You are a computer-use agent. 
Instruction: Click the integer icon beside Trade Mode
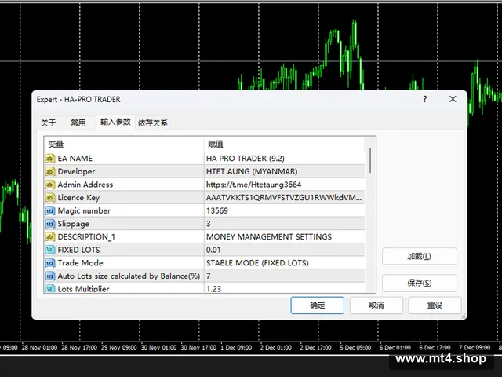(50, 263)
